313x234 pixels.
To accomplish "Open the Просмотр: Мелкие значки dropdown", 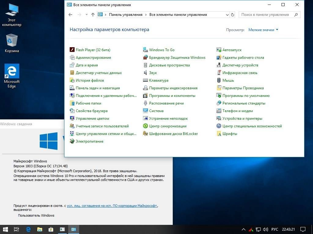I will 263,30.
